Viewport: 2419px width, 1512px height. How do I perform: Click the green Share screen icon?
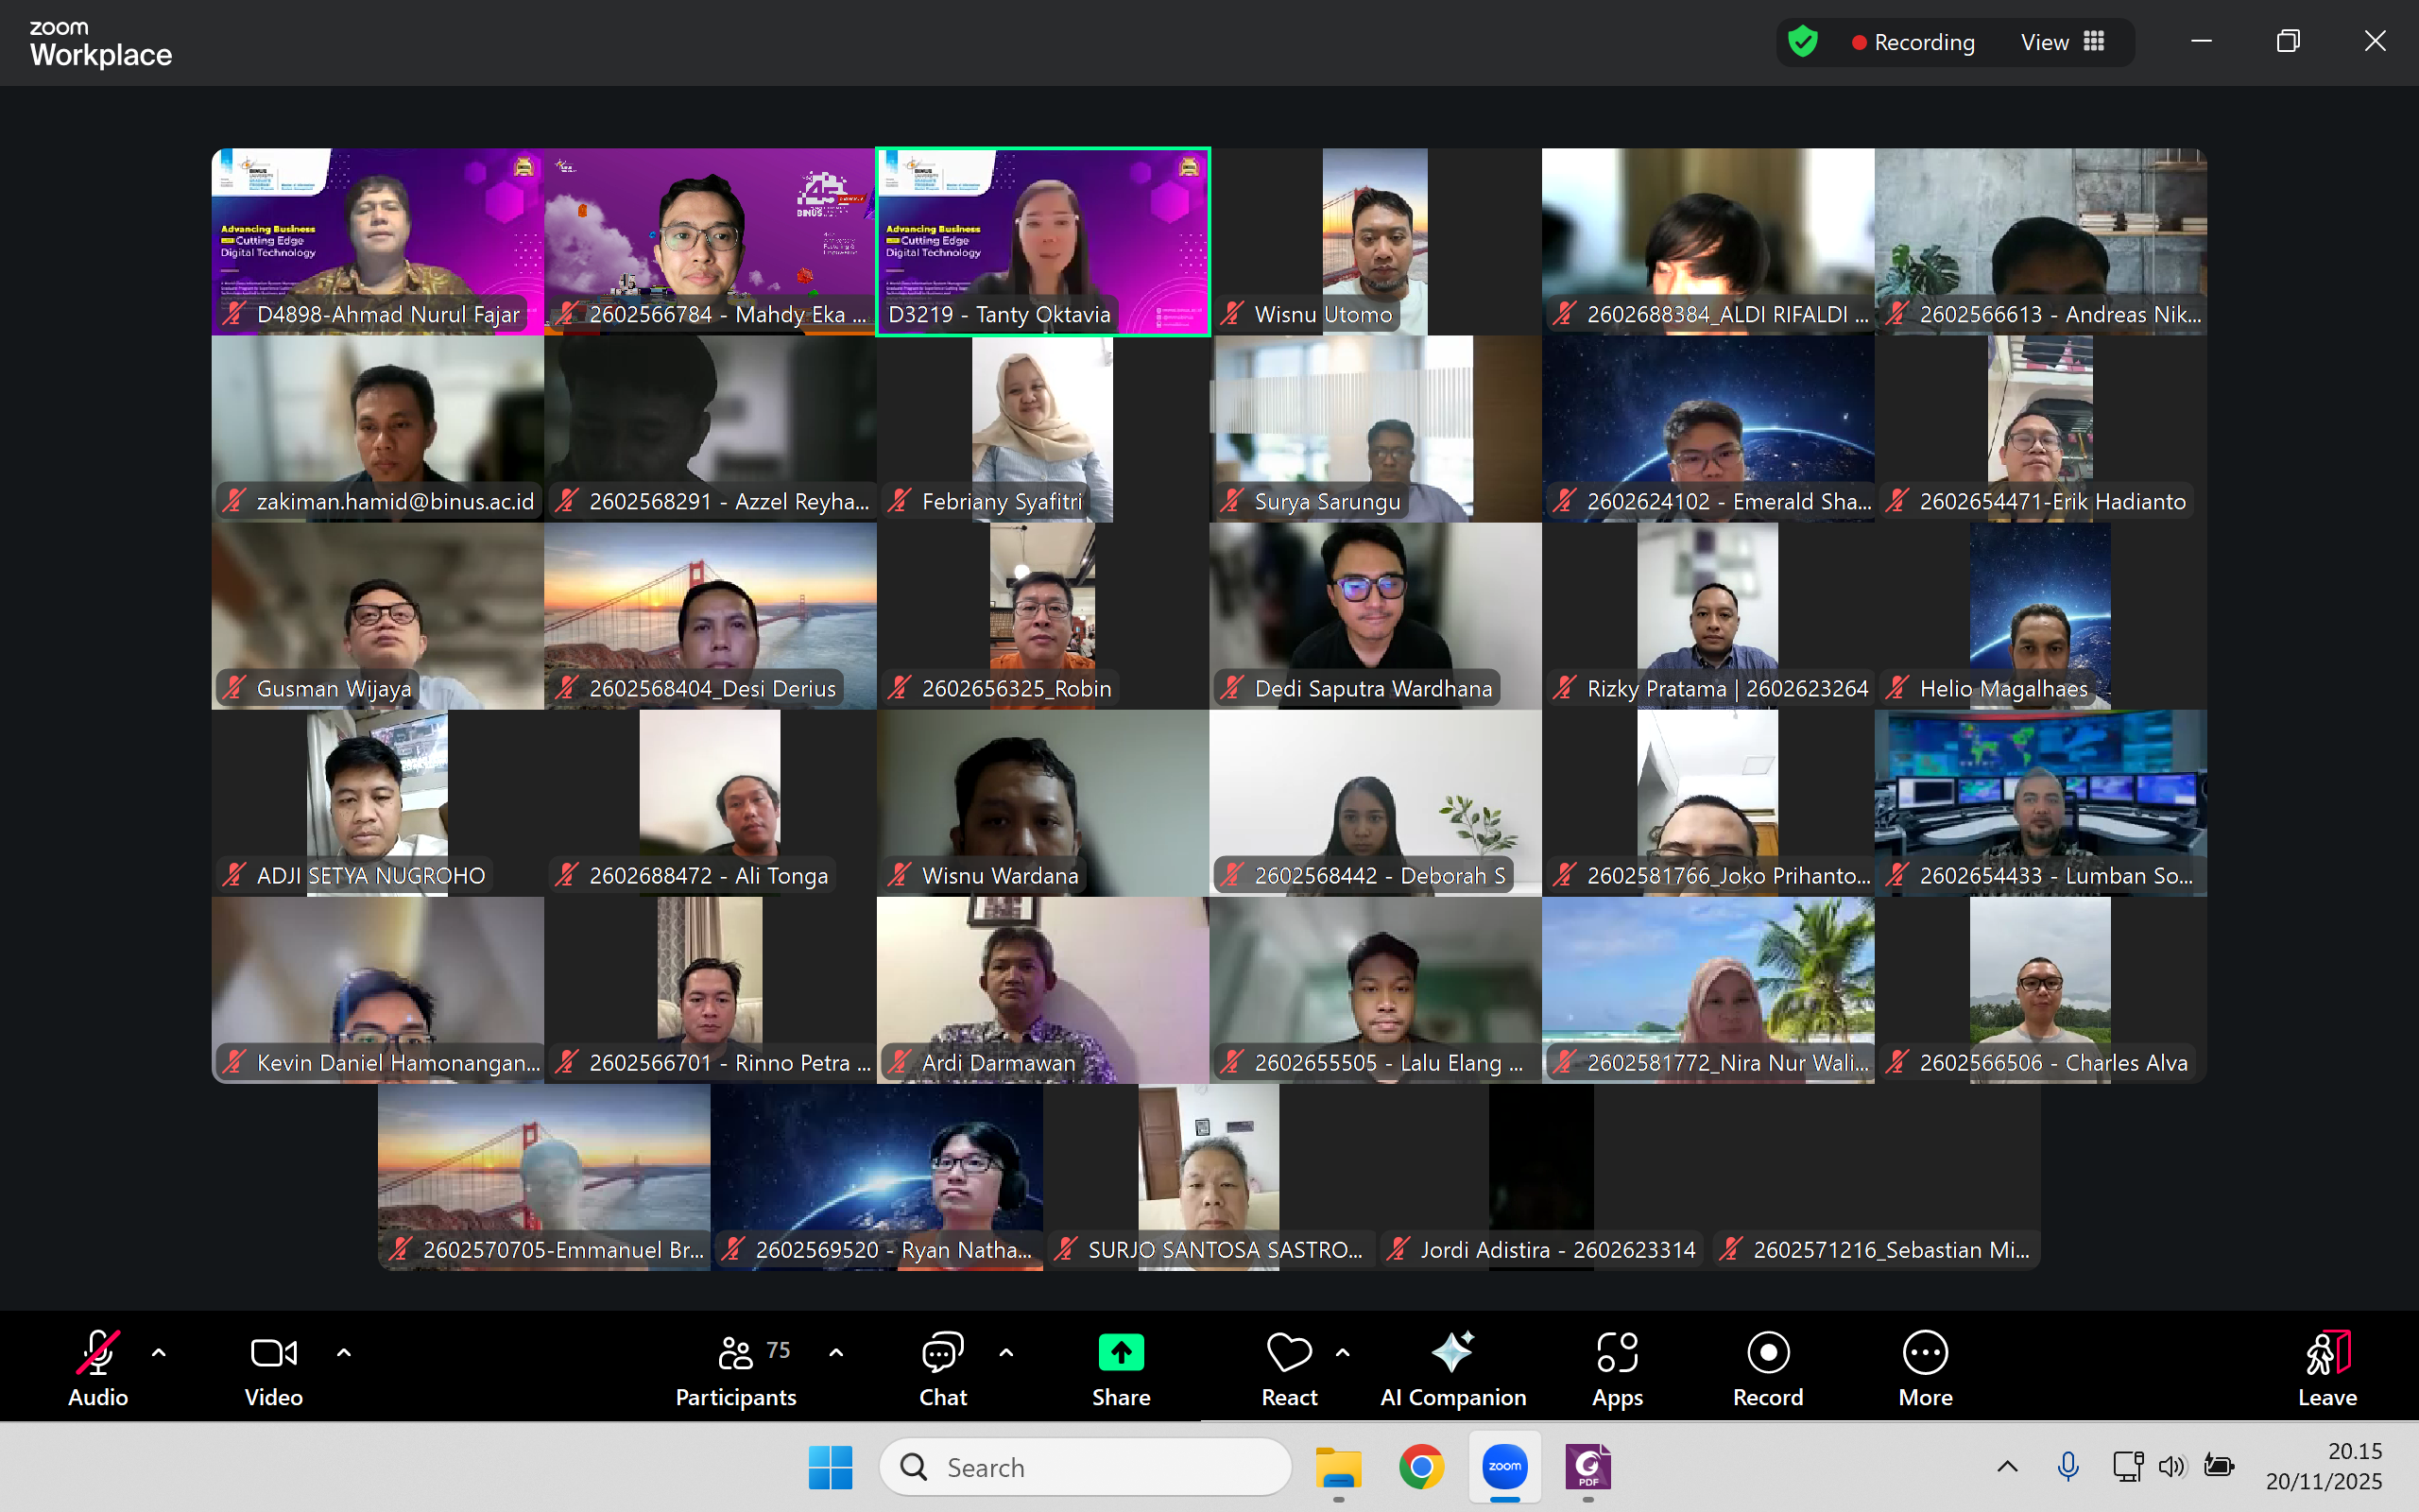point(1121,1353)
